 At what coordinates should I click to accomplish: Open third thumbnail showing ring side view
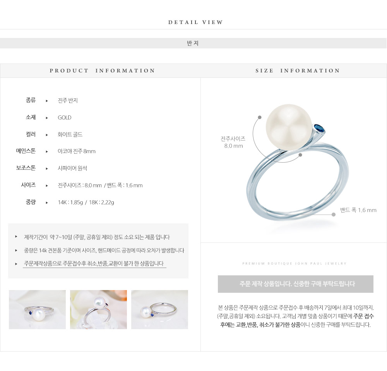160,309
